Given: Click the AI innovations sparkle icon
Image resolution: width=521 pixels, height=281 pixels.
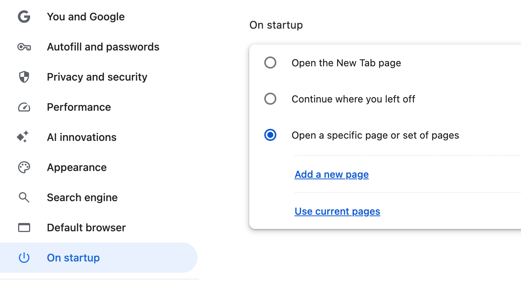Looking at the screenshot, I should [x=23, y=137].
